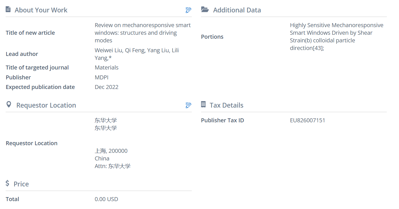Click the open folder icon beside Additional Data
Image resolution: width=399 pixels, height=209 pixels.
(205, 10)
